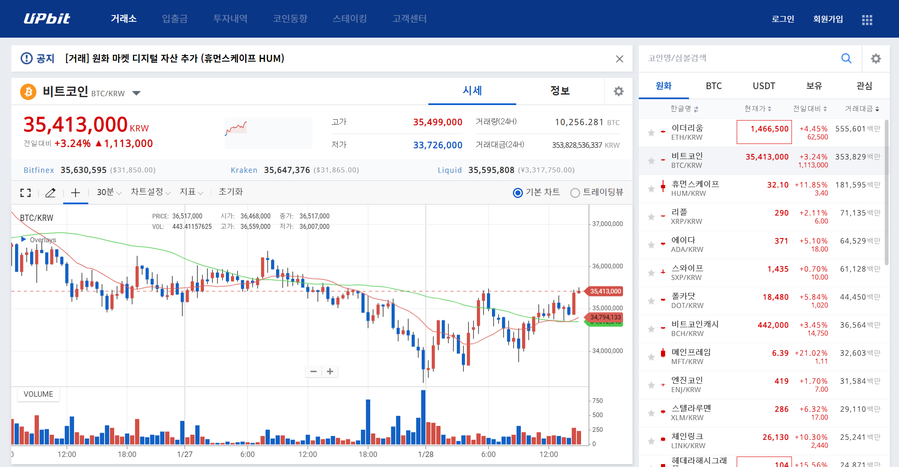This screenshot has height=467, width=899.
Task: Click the 로그인 login link
Action: (783, 19)
